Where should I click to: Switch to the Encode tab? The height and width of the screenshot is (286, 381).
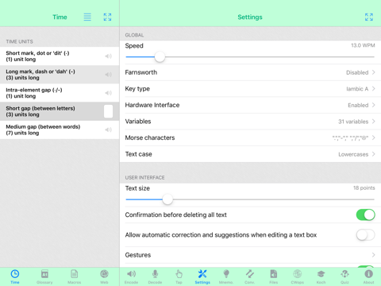tap(131, 276)
